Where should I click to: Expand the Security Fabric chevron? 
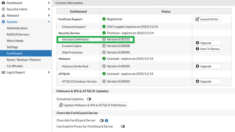[x=49, y=9]
